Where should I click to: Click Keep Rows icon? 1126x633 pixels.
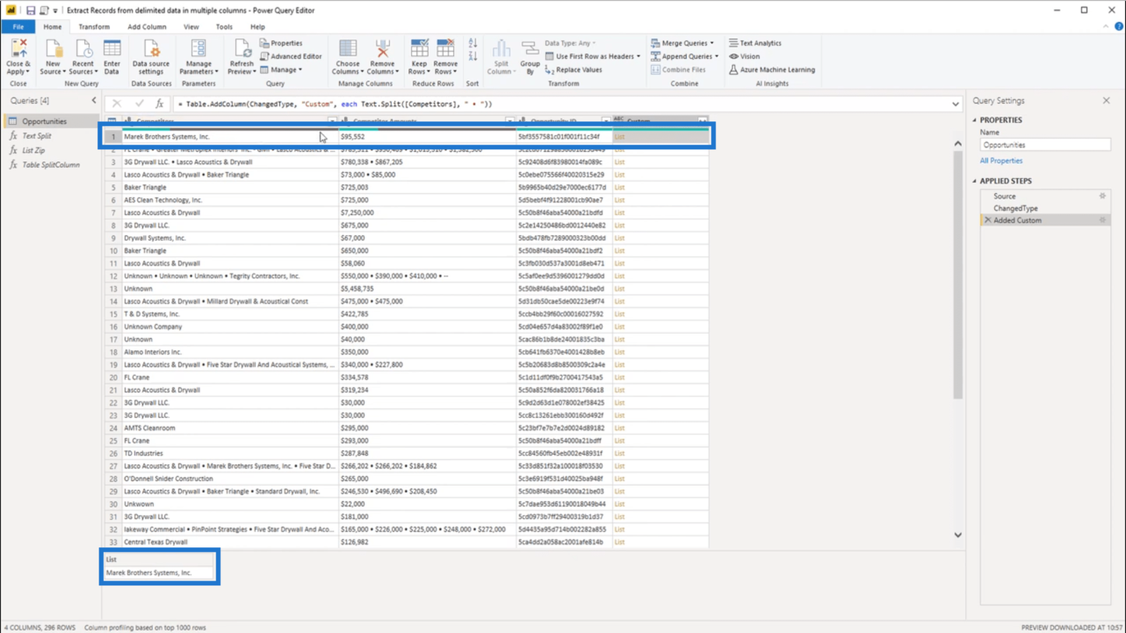(x=420, y=49)
